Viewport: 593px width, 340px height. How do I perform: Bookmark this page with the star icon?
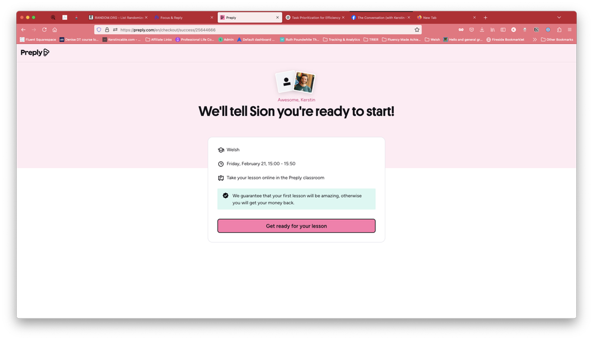tap(417, 30)
